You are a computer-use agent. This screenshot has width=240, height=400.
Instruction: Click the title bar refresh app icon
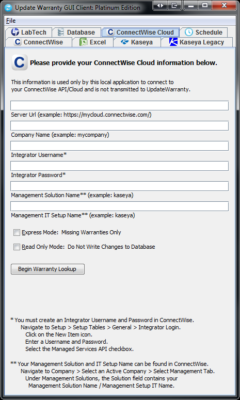[x=8, y=8]
